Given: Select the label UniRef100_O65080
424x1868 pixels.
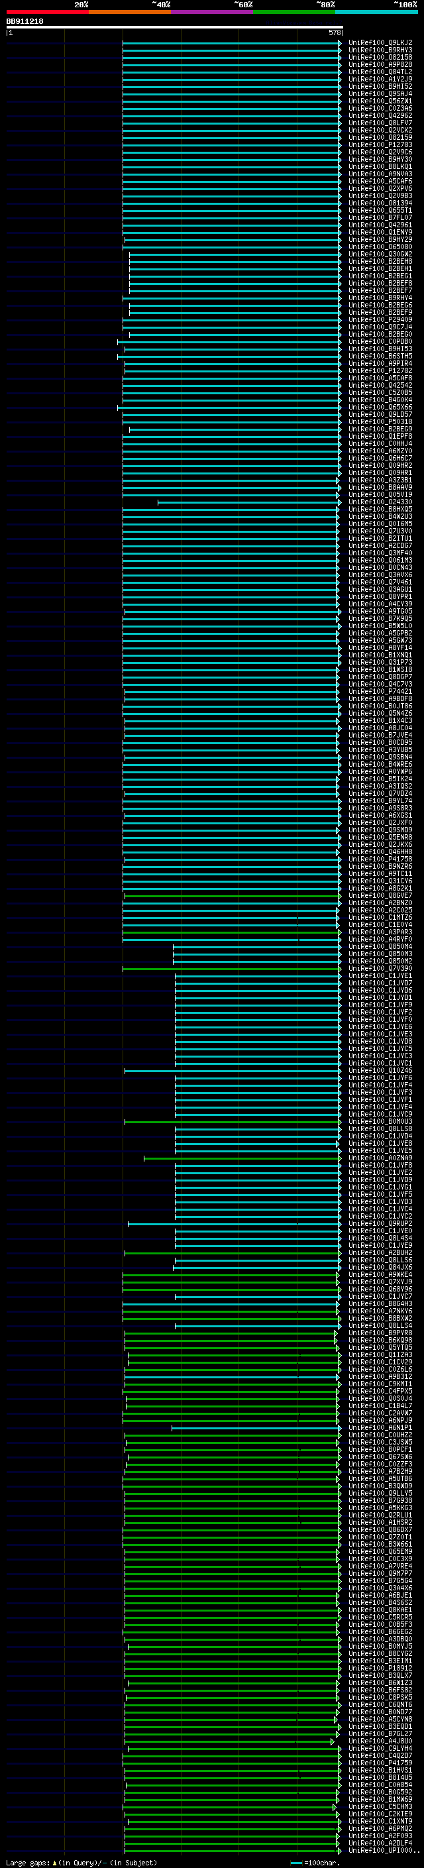Looking at the screenshot, I should (x=380, y=247).
